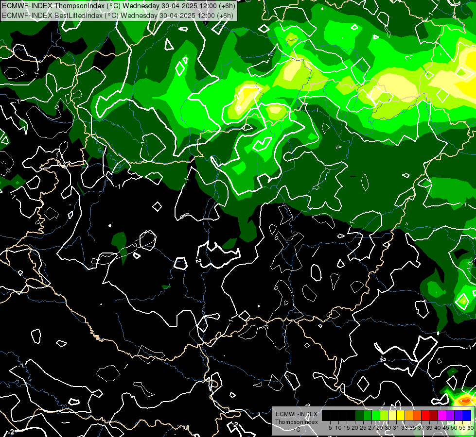476x437 pixels.
Task: Click the legend tick value 20
Action: click(355, 428)
